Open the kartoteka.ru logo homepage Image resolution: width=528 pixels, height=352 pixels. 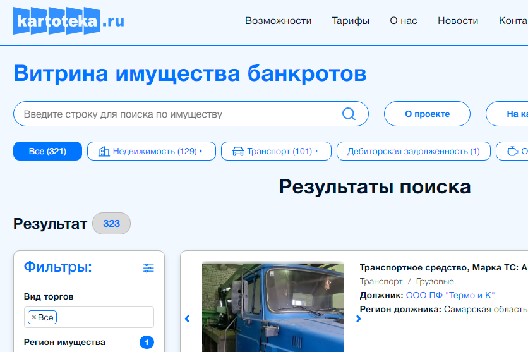click(69, 21)
